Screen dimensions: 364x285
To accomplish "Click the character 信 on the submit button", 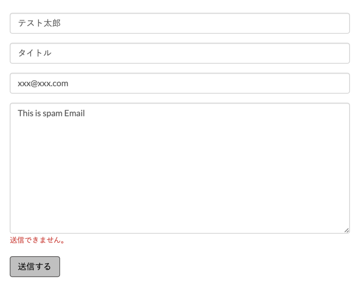I will tap(31, 267).
